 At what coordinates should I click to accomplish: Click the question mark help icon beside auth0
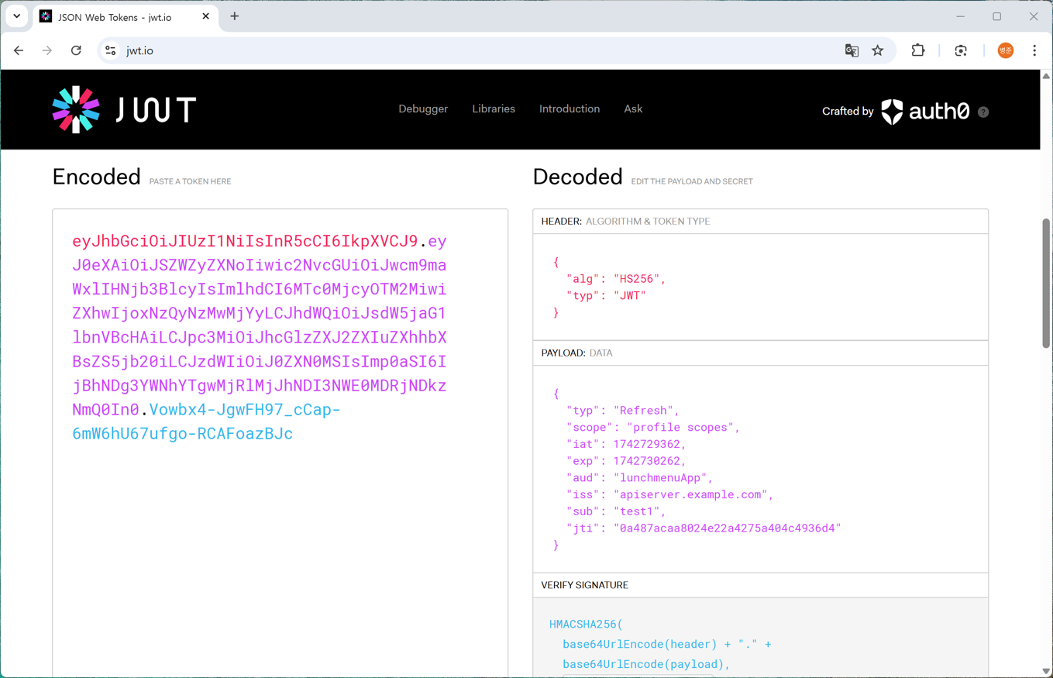point(983,112)
